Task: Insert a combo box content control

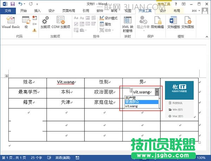Action: point(82,24)
